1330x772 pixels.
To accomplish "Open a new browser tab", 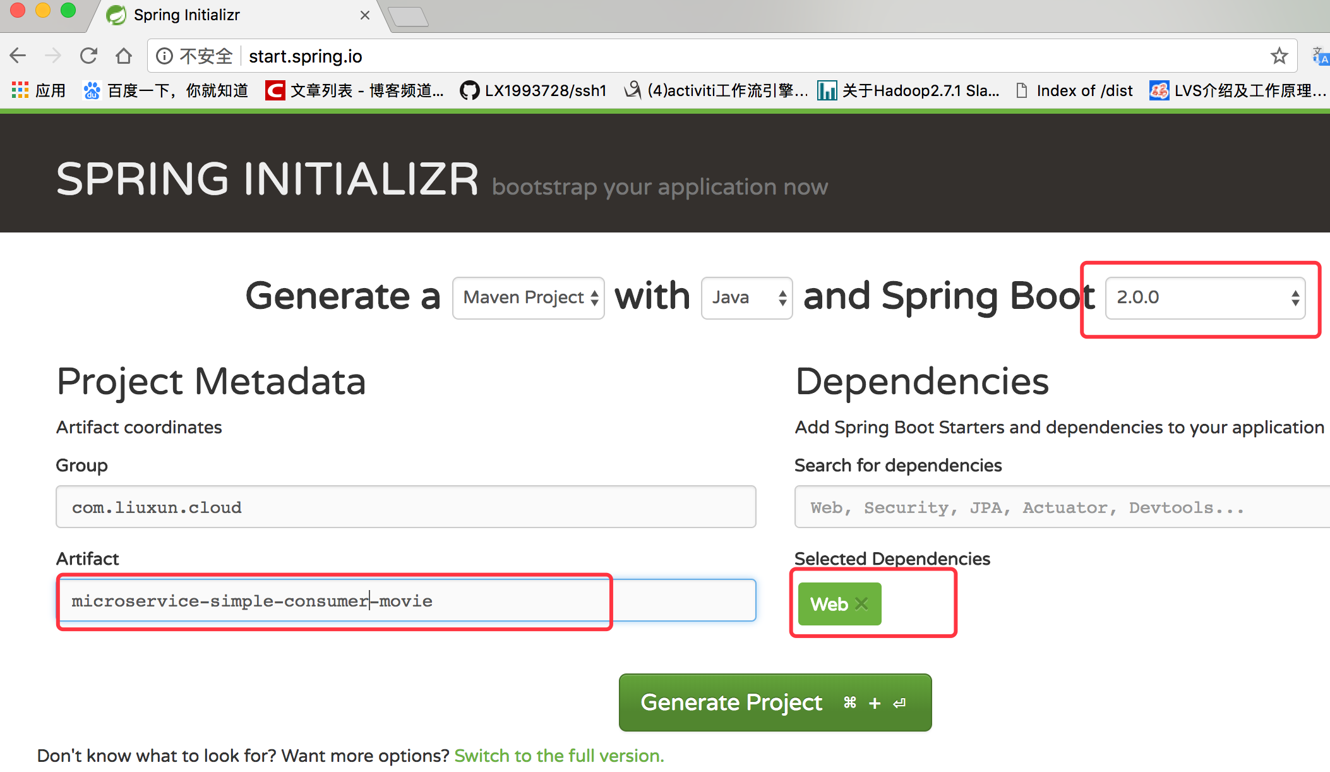I will click(409, 16).
